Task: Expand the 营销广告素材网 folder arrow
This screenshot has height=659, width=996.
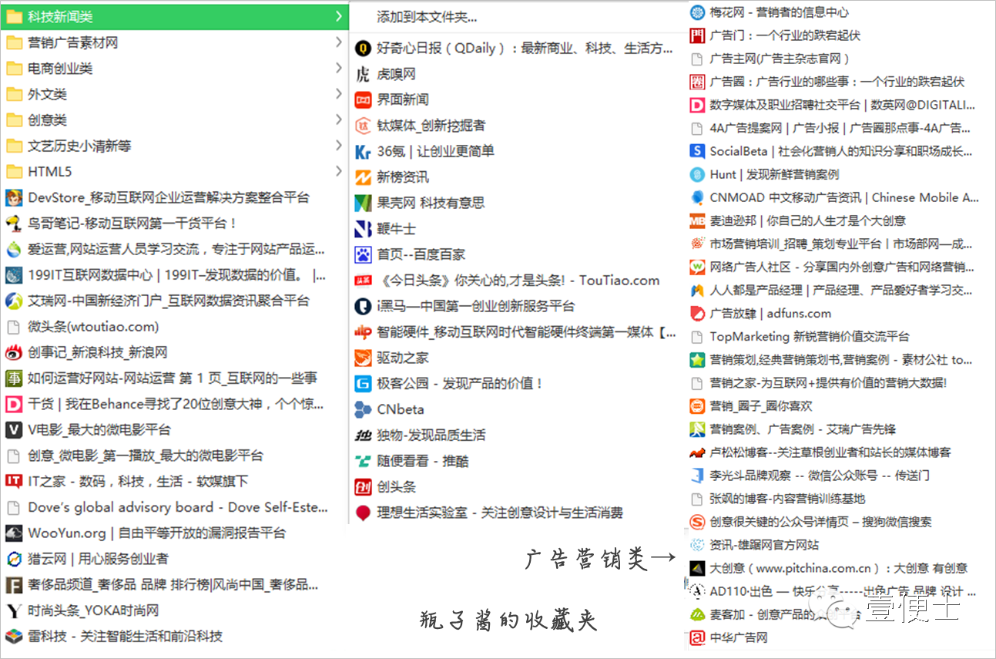Action: click(339, 42)
